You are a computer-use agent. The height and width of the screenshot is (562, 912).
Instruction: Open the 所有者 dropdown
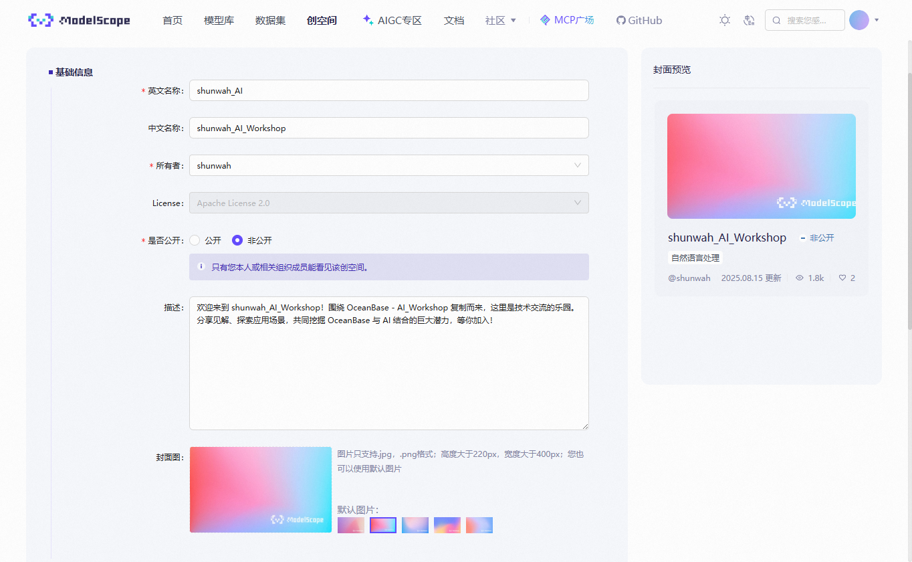[389, 165]
